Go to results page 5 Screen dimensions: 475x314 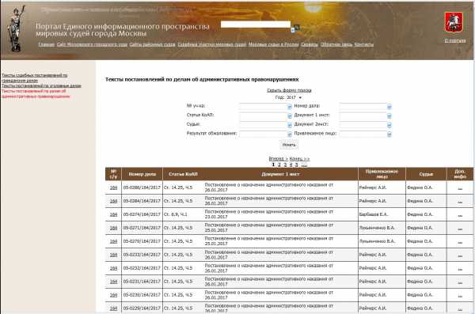coord(297,165)
